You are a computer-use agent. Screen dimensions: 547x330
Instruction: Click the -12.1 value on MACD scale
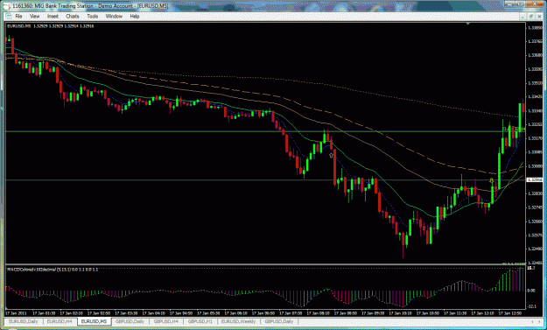click(x=531, y=306)
